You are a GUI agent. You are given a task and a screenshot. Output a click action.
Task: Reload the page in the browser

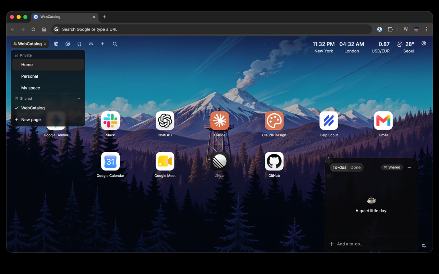(34, 29)
